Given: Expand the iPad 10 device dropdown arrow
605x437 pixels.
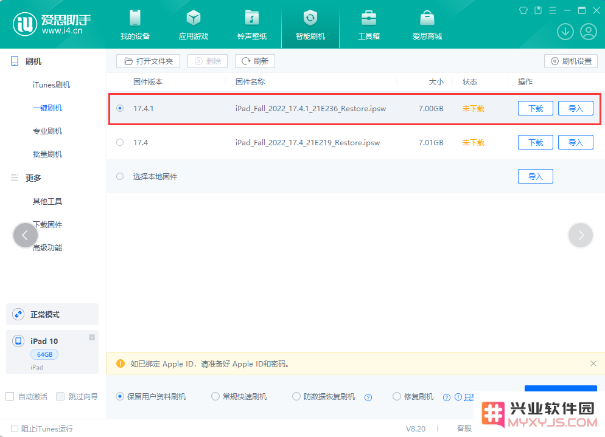Looking at the screenshot, I should (x=92, y=337).
